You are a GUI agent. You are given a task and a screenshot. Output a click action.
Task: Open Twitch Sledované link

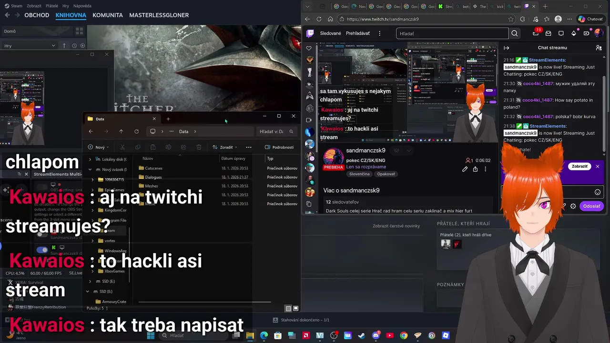(330, 33)
